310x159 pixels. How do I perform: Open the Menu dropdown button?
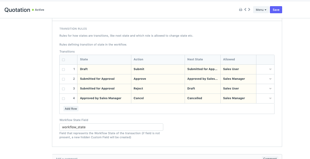[261, 10]
